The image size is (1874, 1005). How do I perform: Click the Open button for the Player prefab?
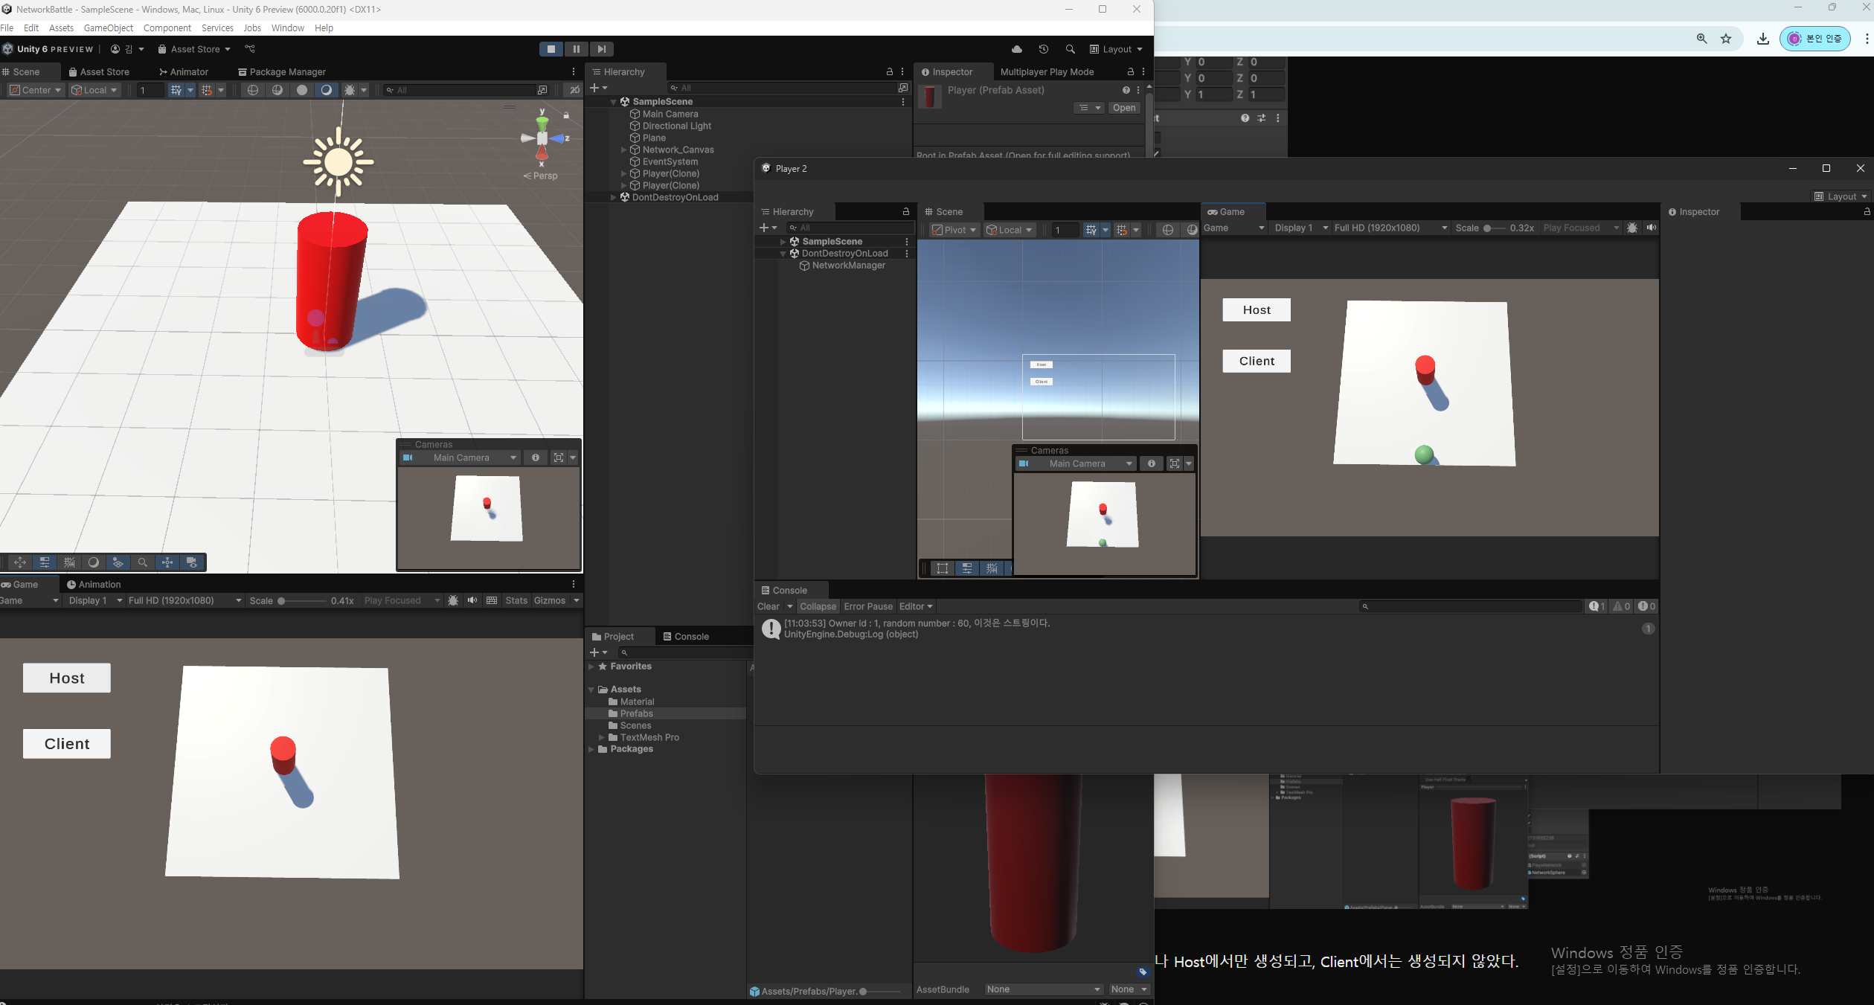[1123, 108]
